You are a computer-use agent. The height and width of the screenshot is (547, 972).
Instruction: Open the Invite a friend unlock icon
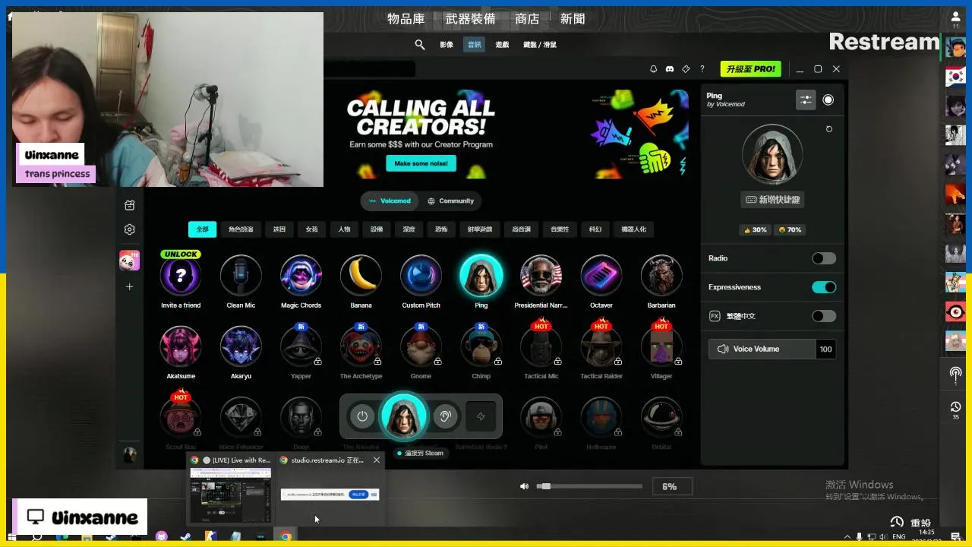pos(181,275)
